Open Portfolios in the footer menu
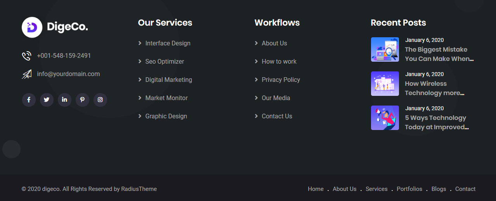This screenshot has width=496, height=201. point(409,189)
